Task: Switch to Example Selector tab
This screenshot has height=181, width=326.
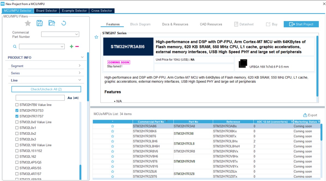Action: click(74, 11)
